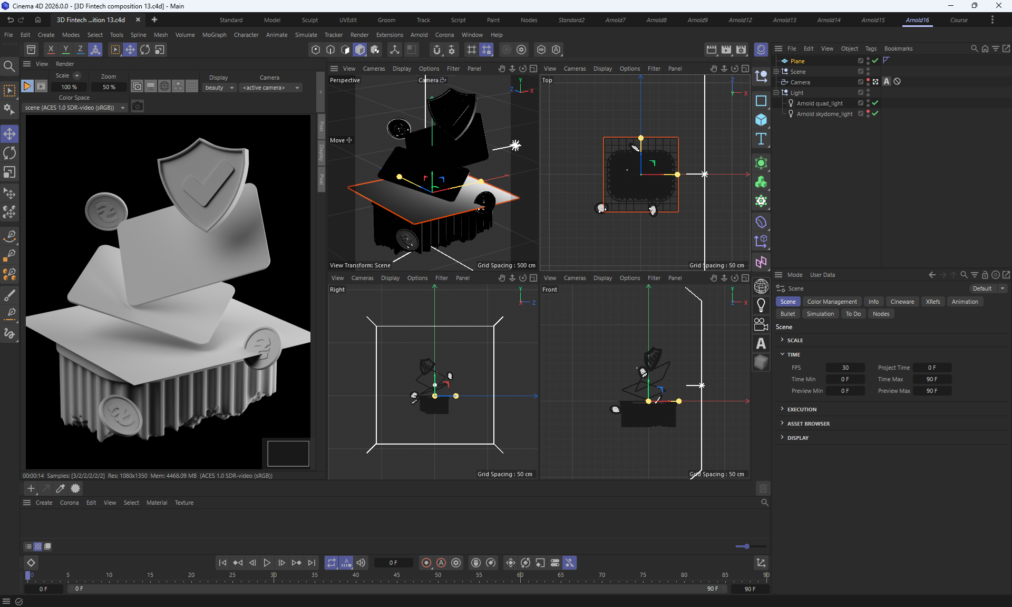1012x607 pixels.
Task: Click the Light object icon
Action: click(761, 305)
